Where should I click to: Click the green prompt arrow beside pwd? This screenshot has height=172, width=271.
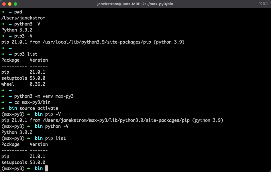(3, 12)
